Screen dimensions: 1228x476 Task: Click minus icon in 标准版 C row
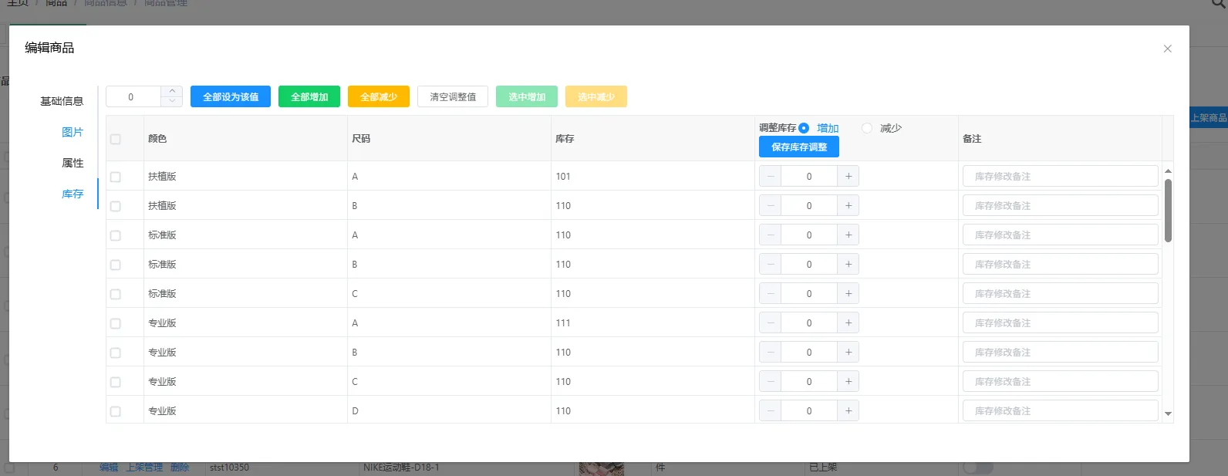click(x=770, y=294)
